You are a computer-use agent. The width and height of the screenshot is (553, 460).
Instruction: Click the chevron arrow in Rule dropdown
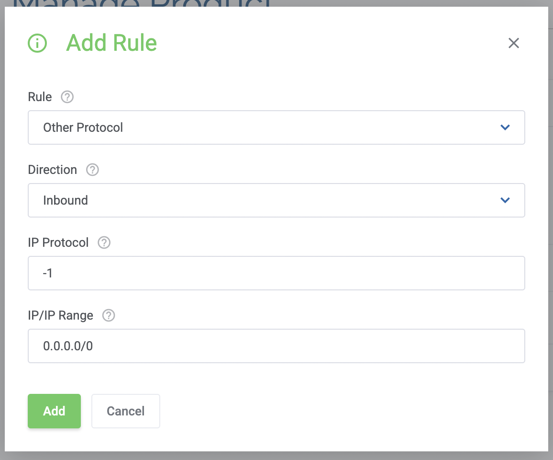tap(505, 127)
